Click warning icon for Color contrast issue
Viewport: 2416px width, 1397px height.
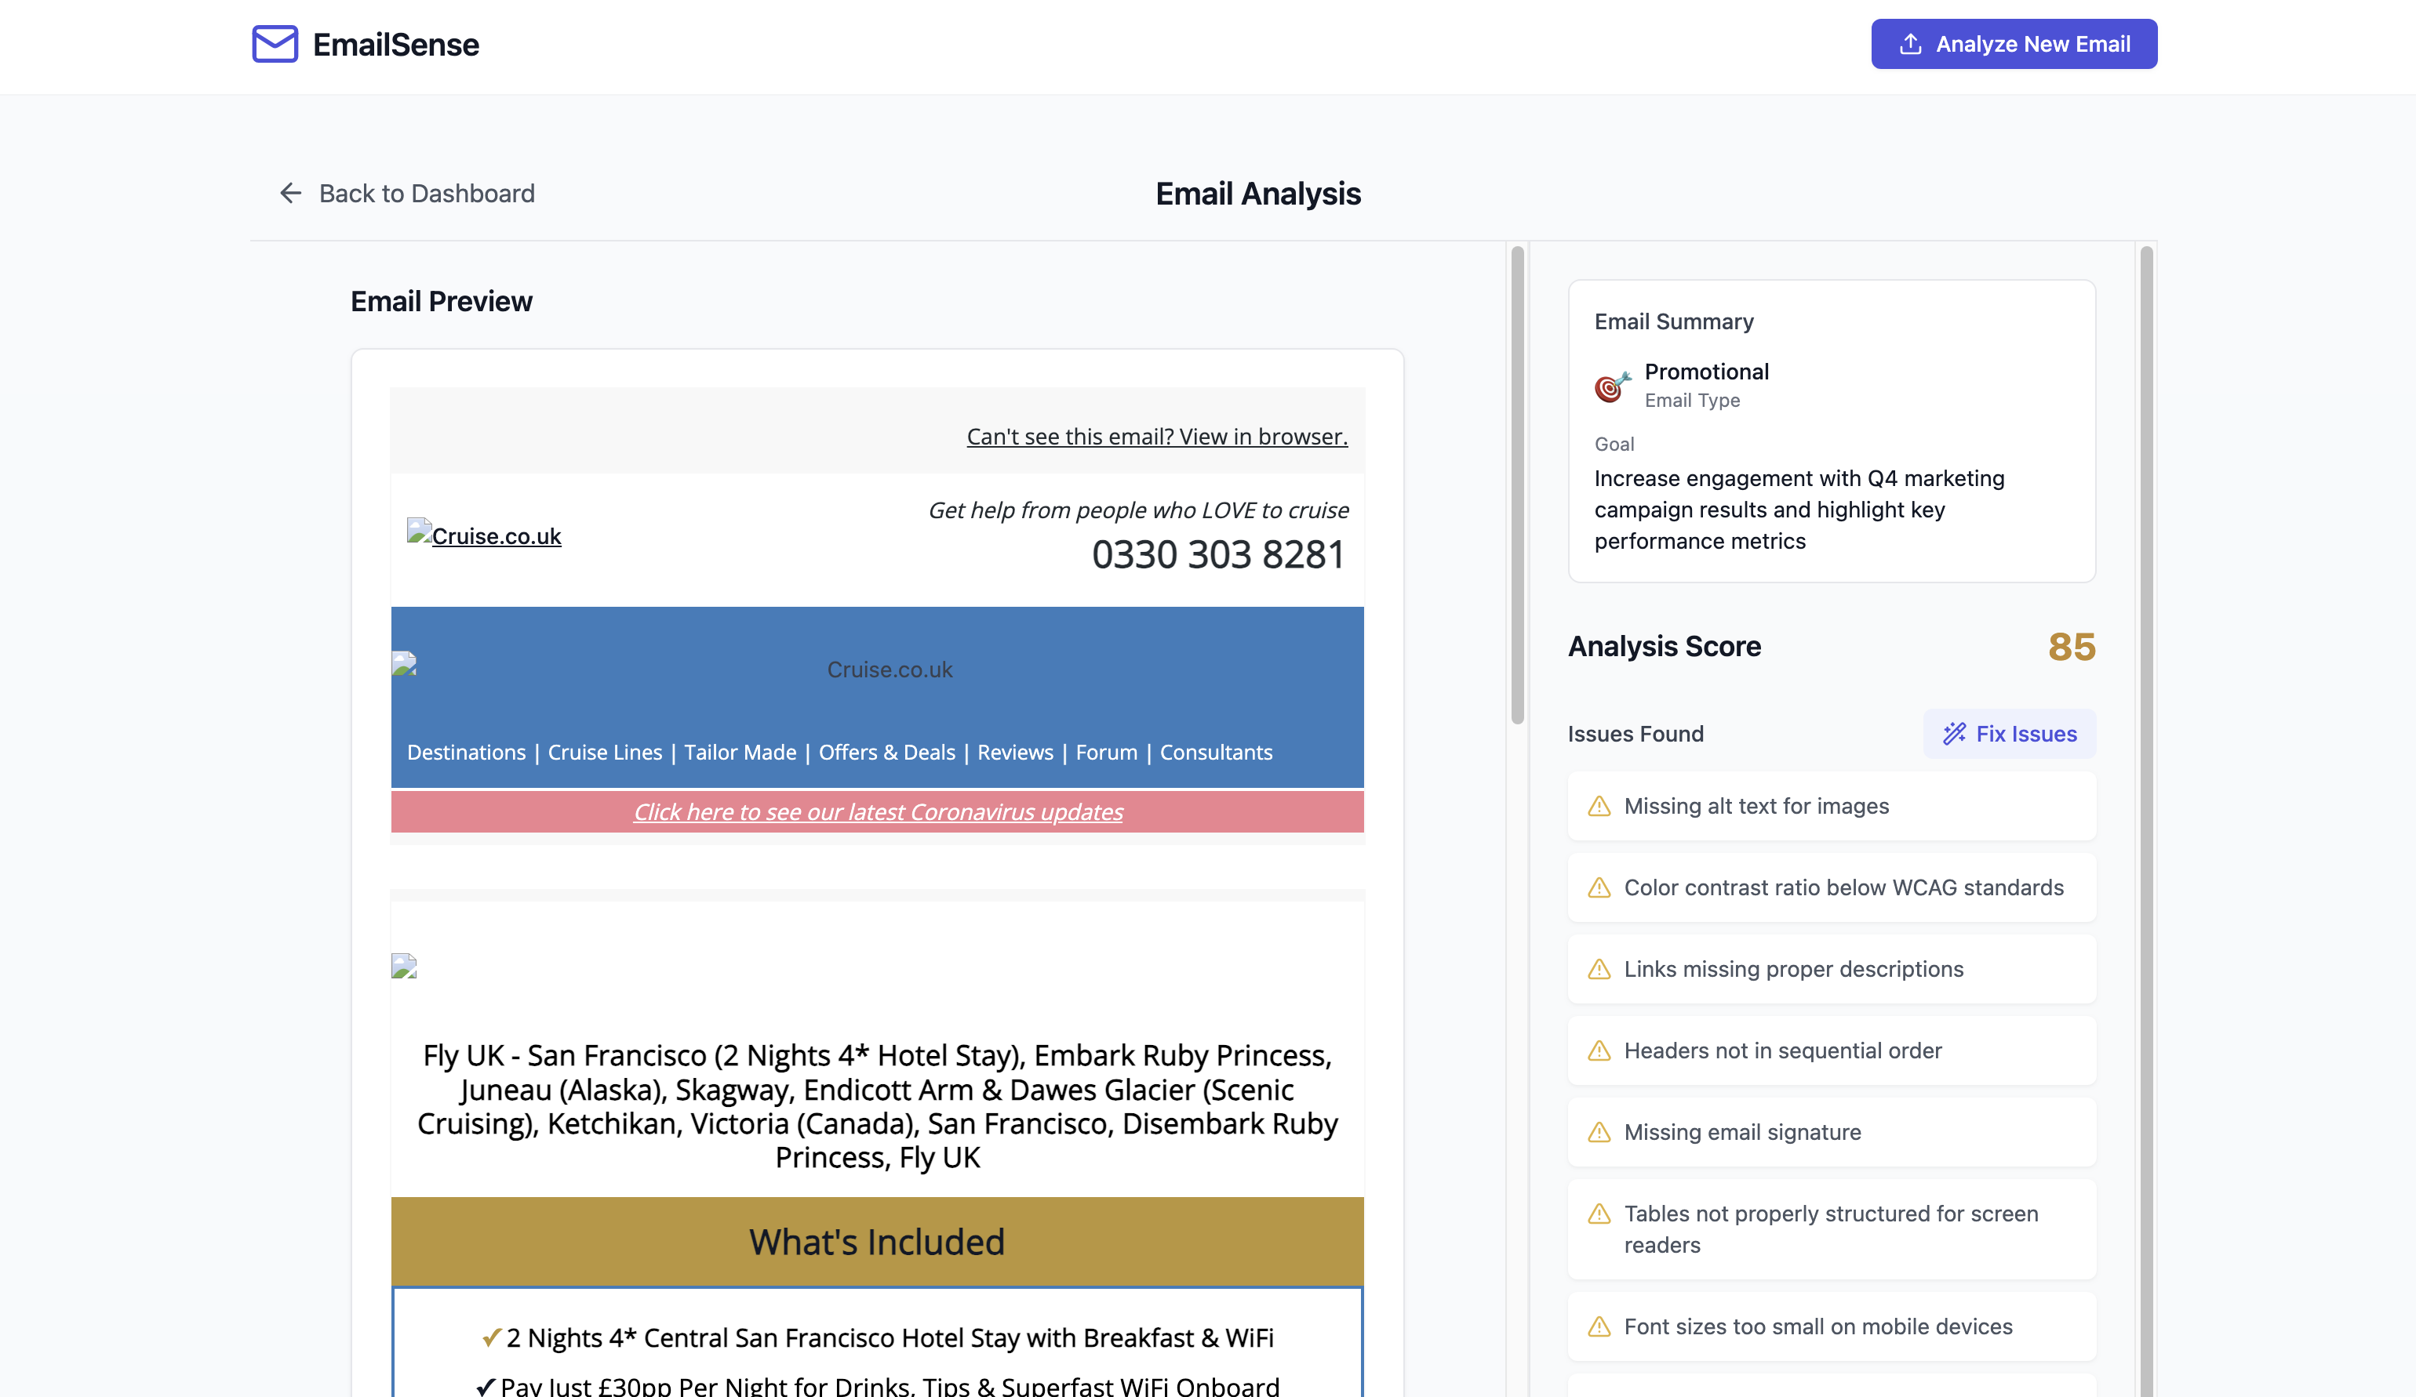tap(1599, 887)
